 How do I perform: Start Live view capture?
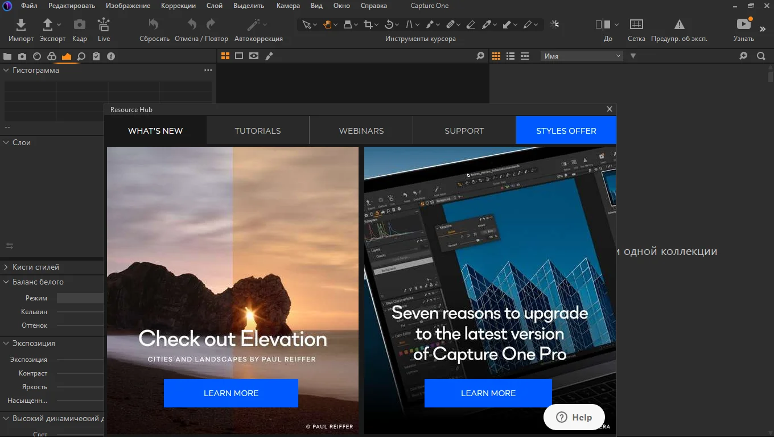[x=104, y=24]
